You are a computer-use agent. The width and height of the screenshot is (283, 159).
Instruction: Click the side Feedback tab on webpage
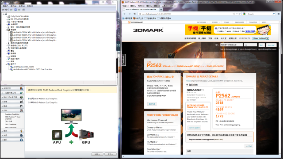(124, 60)
